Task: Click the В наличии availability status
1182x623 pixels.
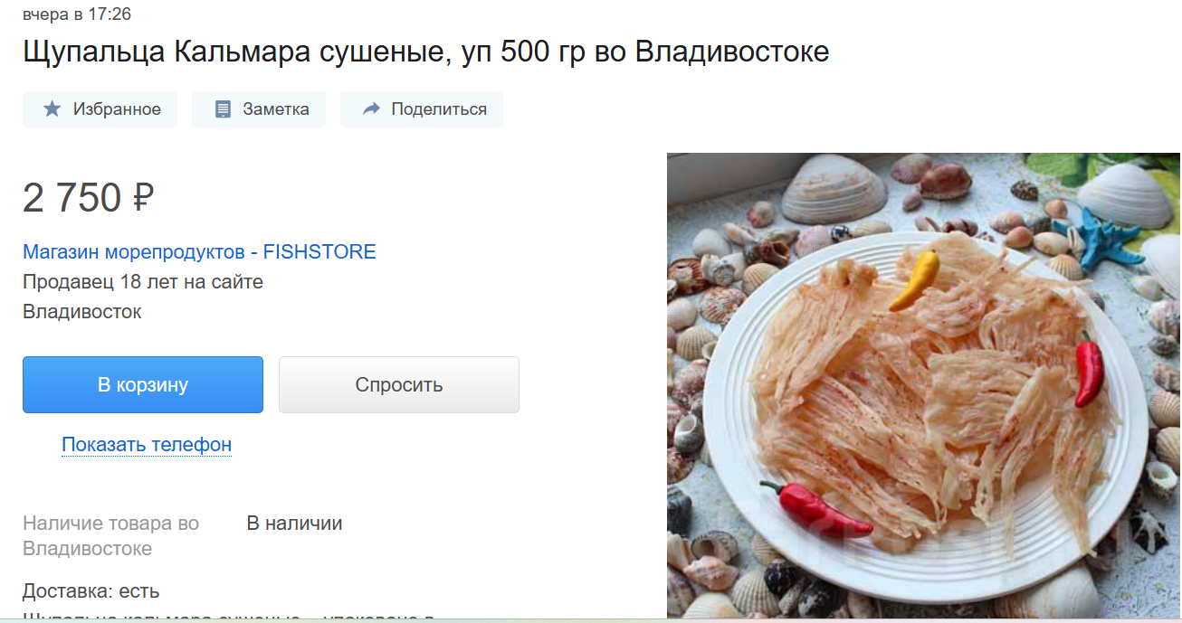Action: coord(294,524)
